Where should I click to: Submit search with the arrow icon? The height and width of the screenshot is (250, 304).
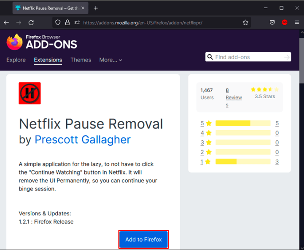[x=287, y=57]
